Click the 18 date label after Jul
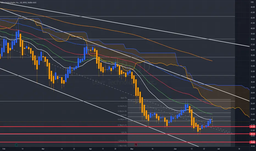 tap(239, 149)
